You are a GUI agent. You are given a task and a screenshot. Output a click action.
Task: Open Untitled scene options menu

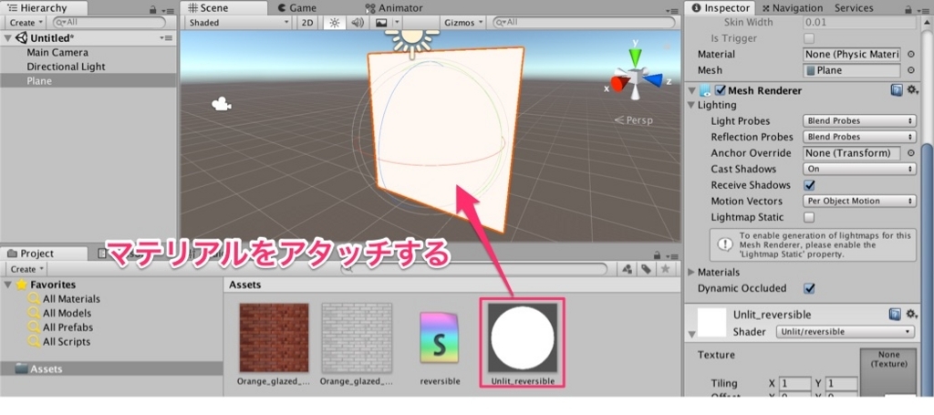(x=166, y=38)
